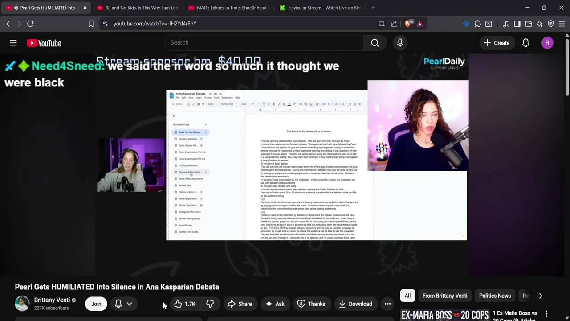Share the video
Image resolution: width=570 pixels, height=321 pixels.
tap(240, 304)
